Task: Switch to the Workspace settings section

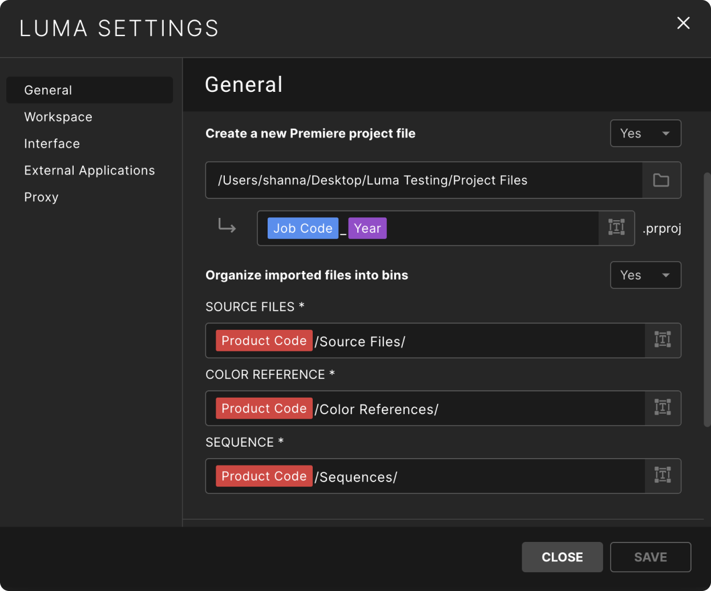Action: [58, 116]
